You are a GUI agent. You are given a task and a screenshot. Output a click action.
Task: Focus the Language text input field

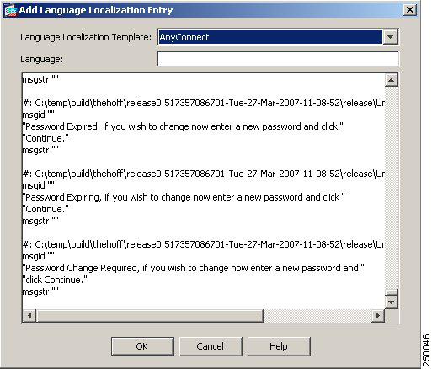[278, 59]
